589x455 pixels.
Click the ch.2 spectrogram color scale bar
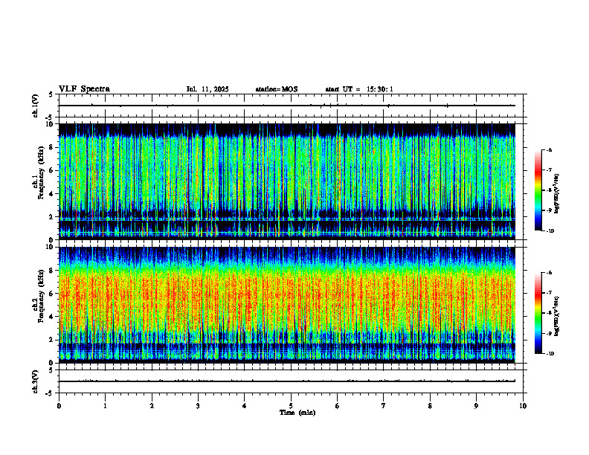click(538, 313)
